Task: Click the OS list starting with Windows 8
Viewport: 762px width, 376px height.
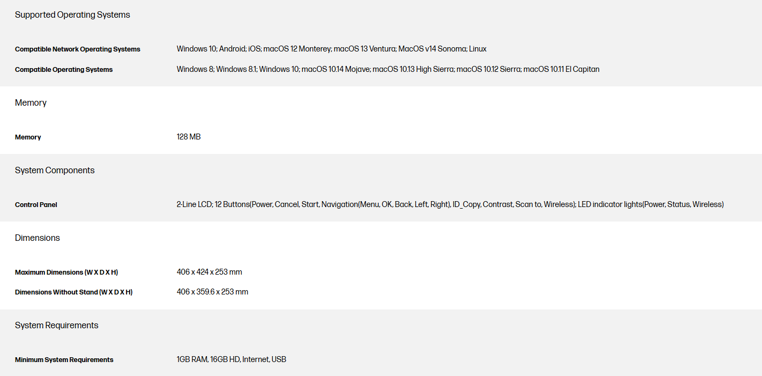Action: pos(387,69)
